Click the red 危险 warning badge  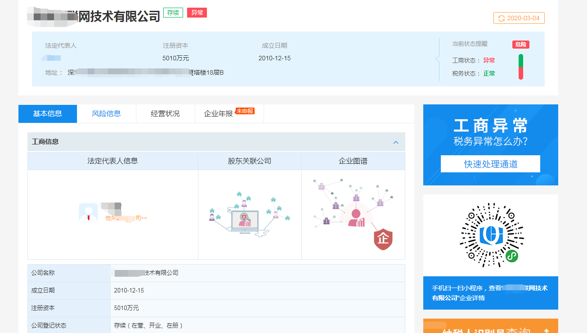(x=520, y=45)
